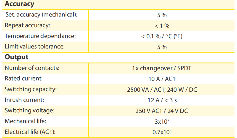Select the Electrical life (AC1) label
237x138 pixels.
[x=30, y=132]
